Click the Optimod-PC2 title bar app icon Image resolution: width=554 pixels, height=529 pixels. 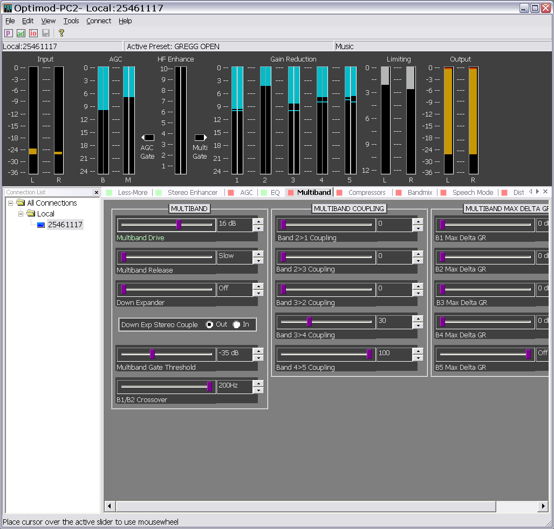pyautogui.click(x=8, y=8)
